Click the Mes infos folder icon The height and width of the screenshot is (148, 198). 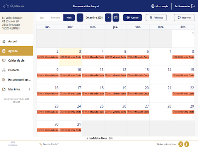pos(4,89)
